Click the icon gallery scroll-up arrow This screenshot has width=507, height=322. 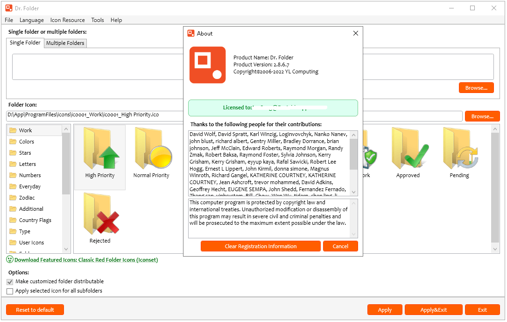495,129
